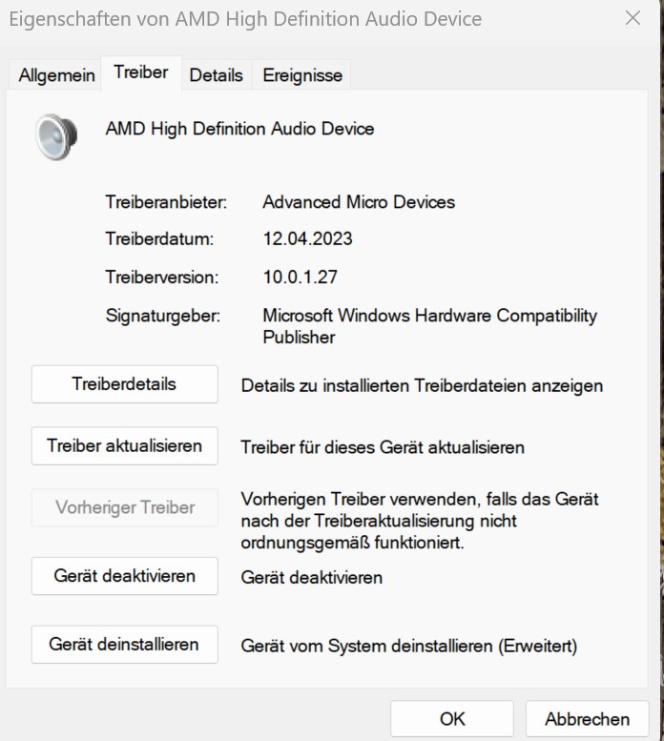Select the value Advanced Micro Devices
This screenshot has width=664, height=741.
tap(359, 202)
